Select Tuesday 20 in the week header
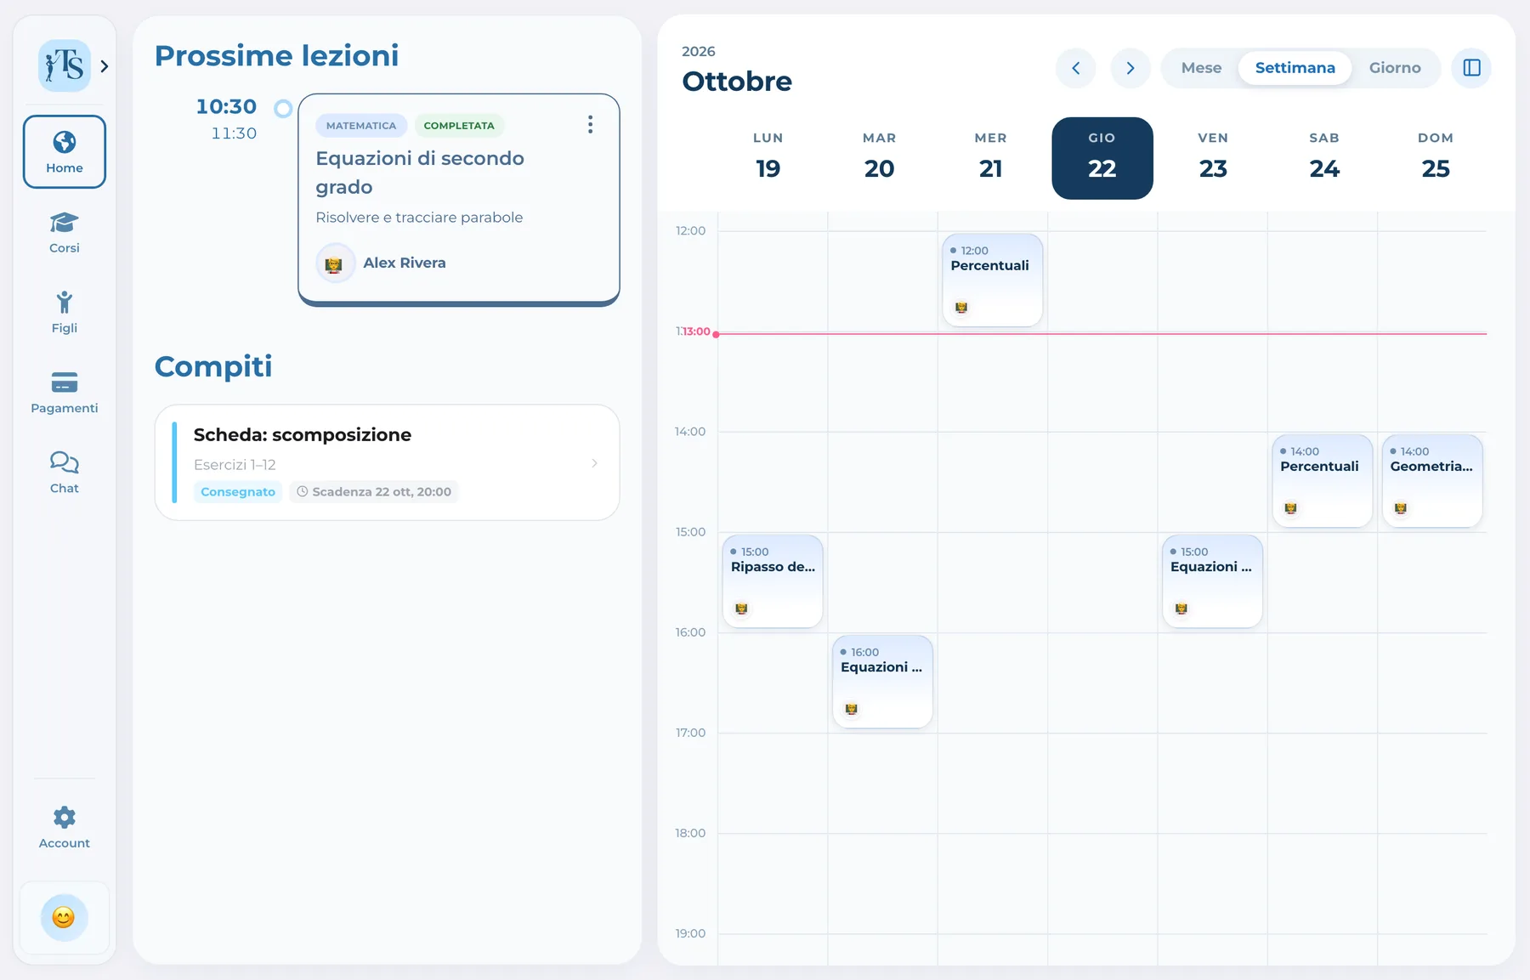Screen dimensions: 1530x980 click(880, 158)
